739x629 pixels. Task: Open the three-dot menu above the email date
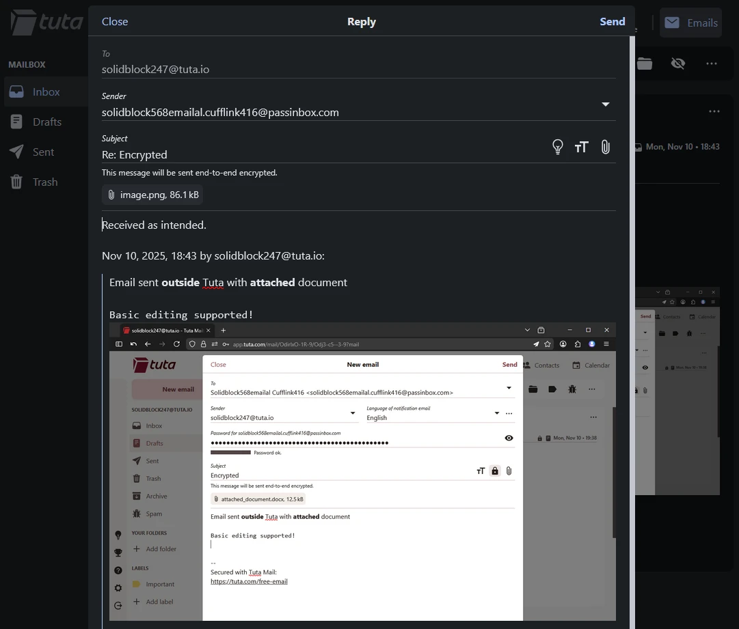click(714, 111)
